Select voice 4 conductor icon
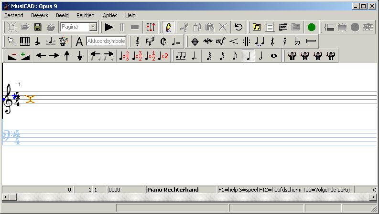 pyautogui.click(x=331, y=56)
